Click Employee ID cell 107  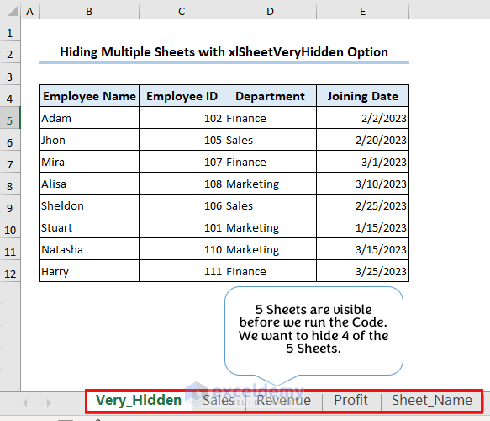coord(182,162)
